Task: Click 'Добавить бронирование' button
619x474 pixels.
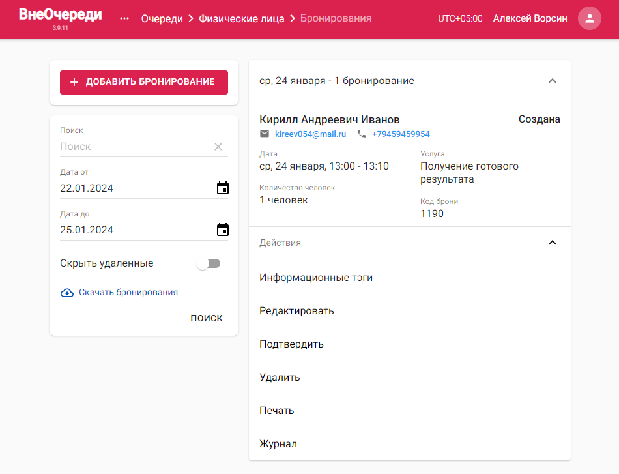Action: [x=144, y=82]
